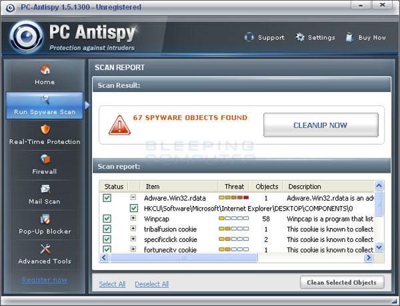Click the horizontal scroll right arrow
This screenshot has height=306, width=400.
369,257
